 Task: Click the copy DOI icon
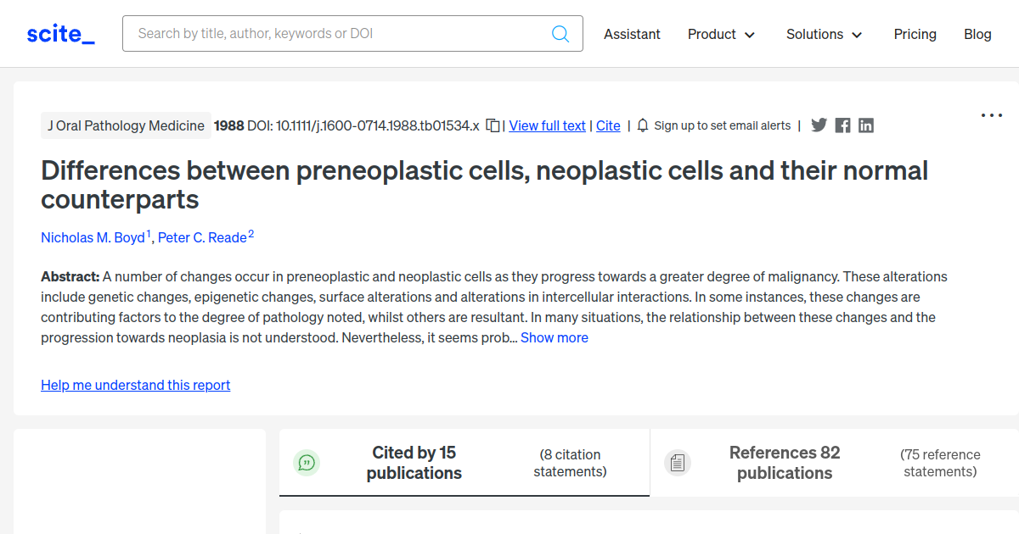[493, 125]
